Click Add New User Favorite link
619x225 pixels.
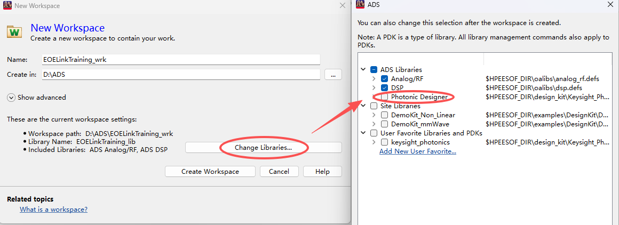click(x=418, y=151)
